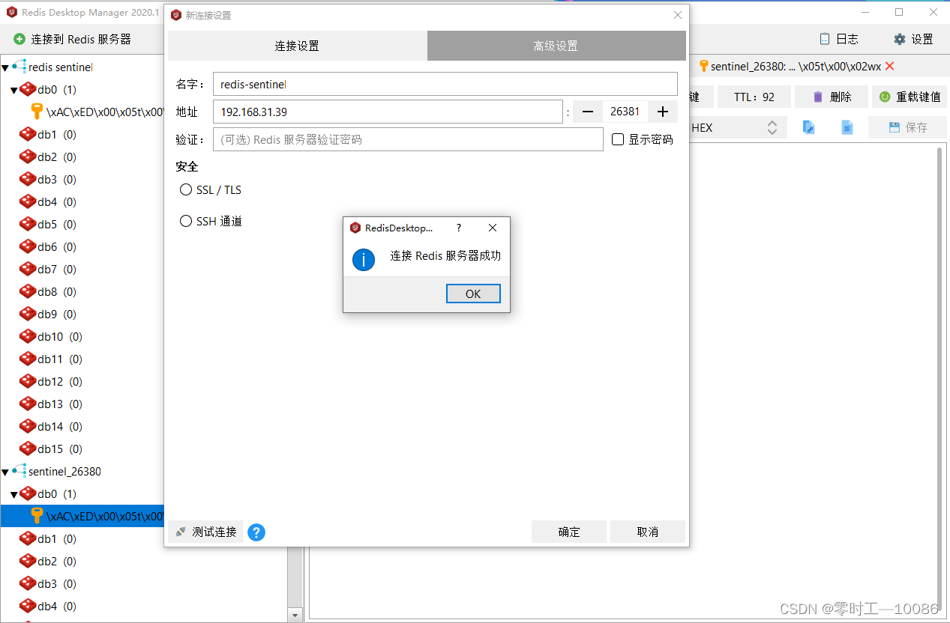The width and height of the screenshot is (950, 623).
Task: Open the HEX view format dropdown
Action: (x=738, y=128)
